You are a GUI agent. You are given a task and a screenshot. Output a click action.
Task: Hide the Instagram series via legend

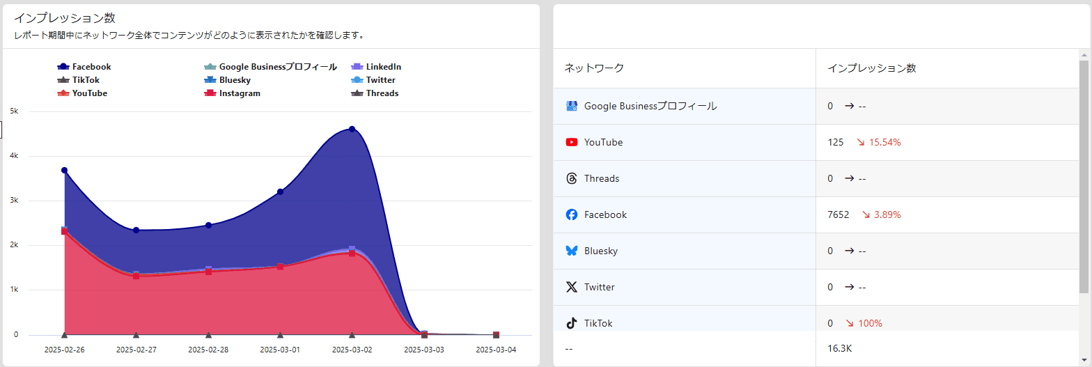[x=233, y=93]
